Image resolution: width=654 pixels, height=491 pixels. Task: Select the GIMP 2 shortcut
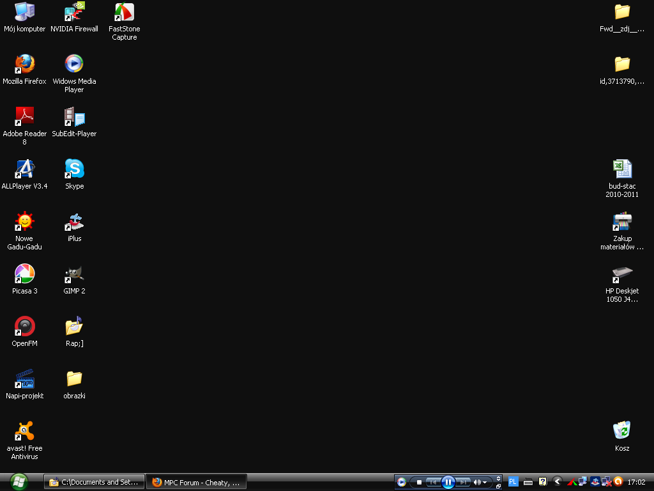pos(74,279)
